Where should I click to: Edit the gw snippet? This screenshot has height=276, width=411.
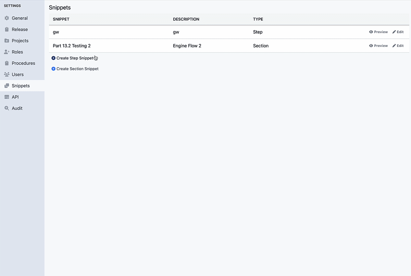pos(398,32)
